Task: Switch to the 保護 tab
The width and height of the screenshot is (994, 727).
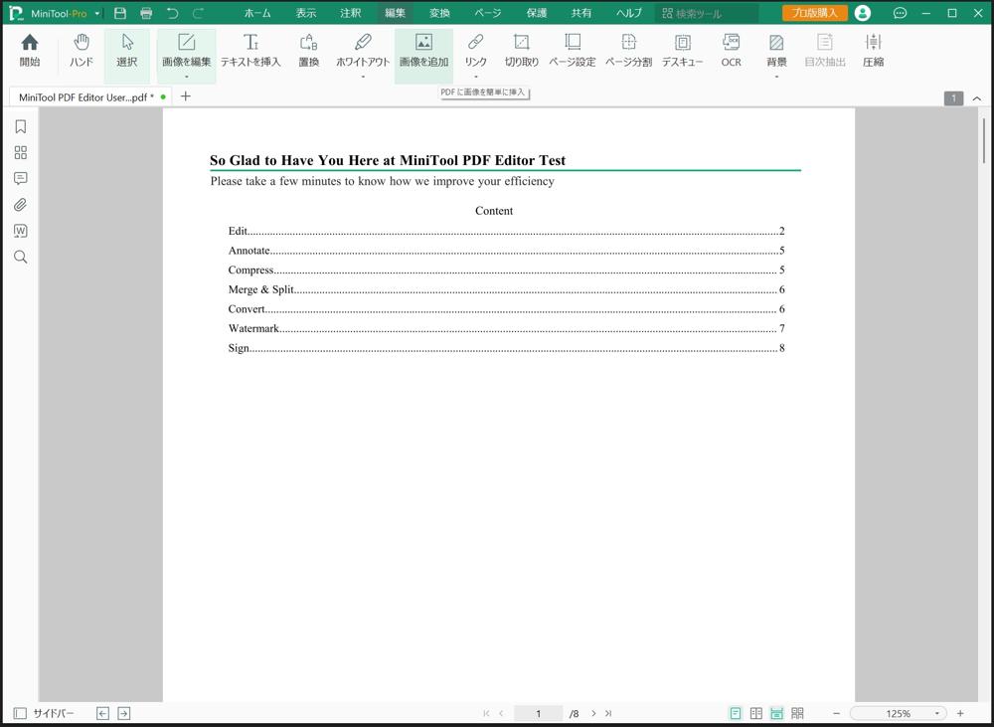Action: (x=537, y=13)
